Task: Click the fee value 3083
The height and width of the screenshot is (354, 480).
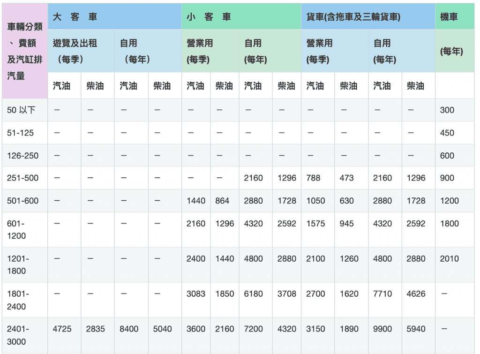Action: 196,294
